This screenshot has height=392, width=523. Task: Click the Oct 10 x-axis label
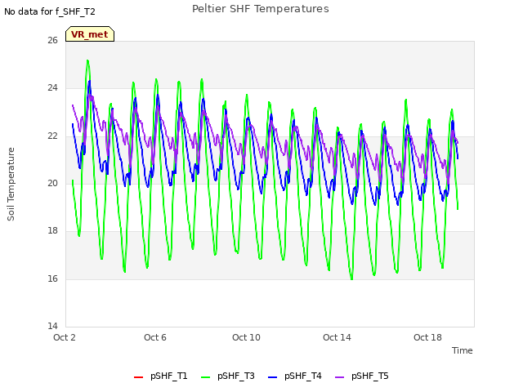click(246, 337)
